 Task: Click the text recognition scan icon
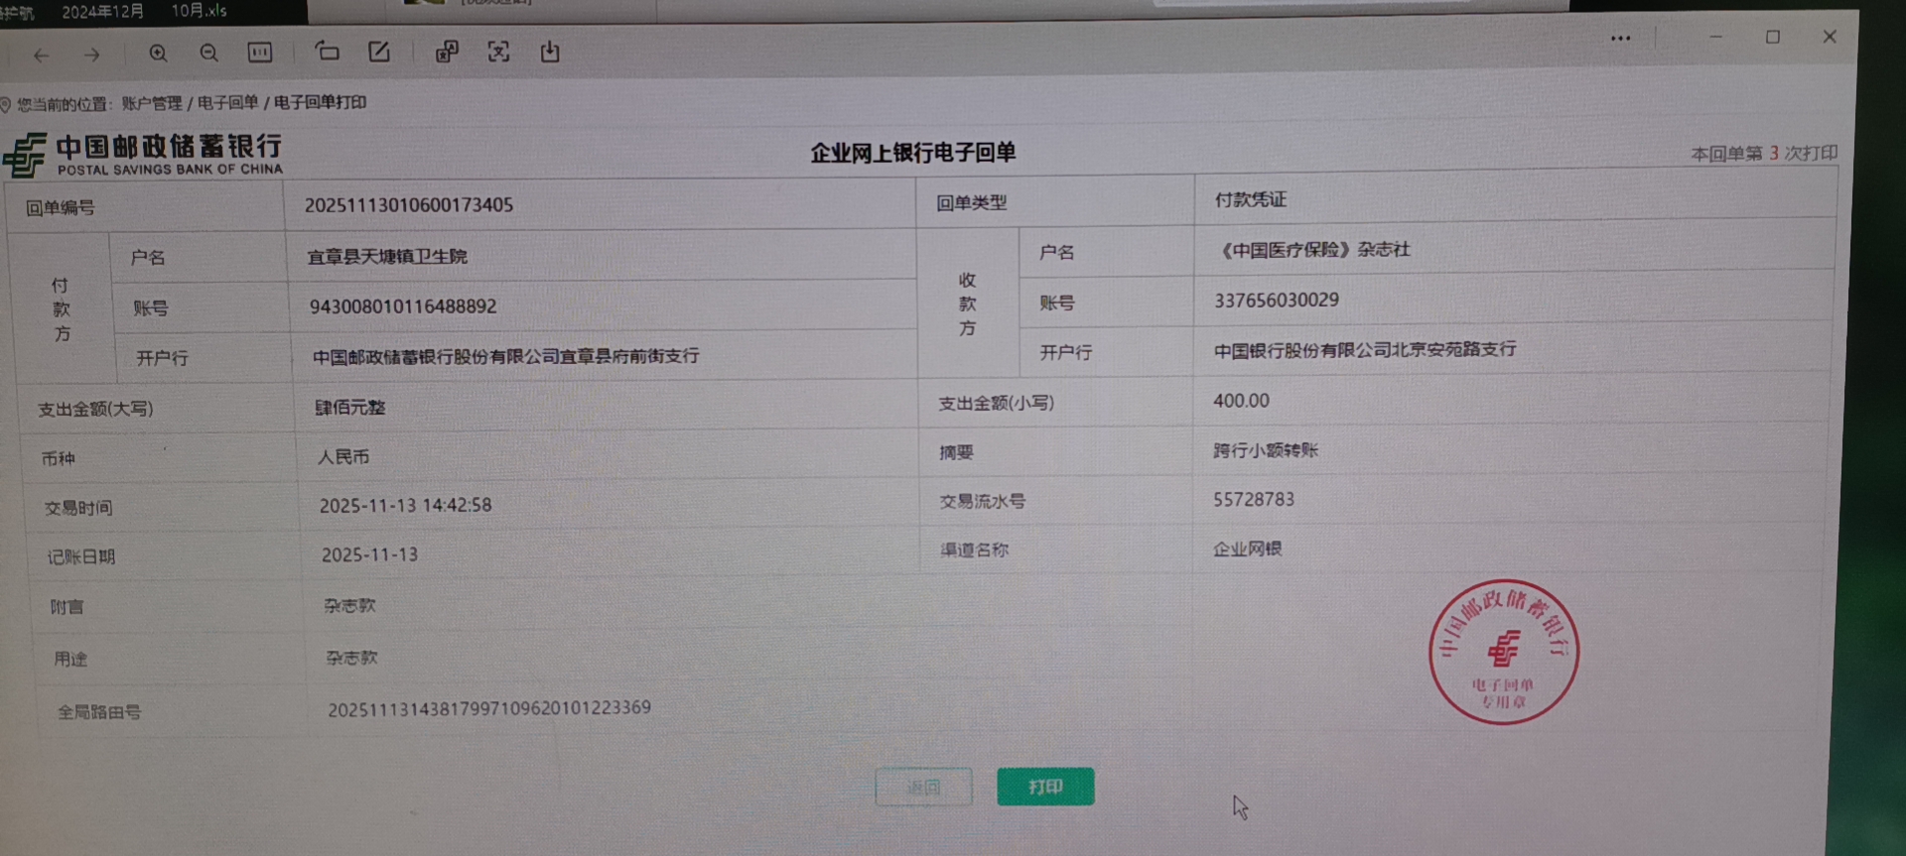pos(498,52)
